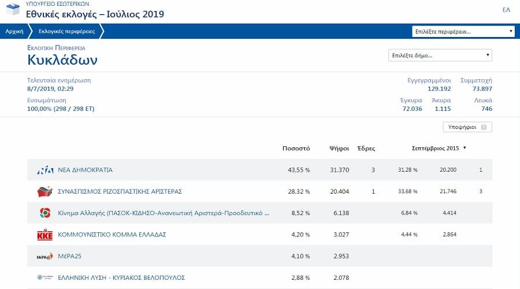Click the Ελληνική Λύση party logo
520x289 pixels.
[44, 277]
